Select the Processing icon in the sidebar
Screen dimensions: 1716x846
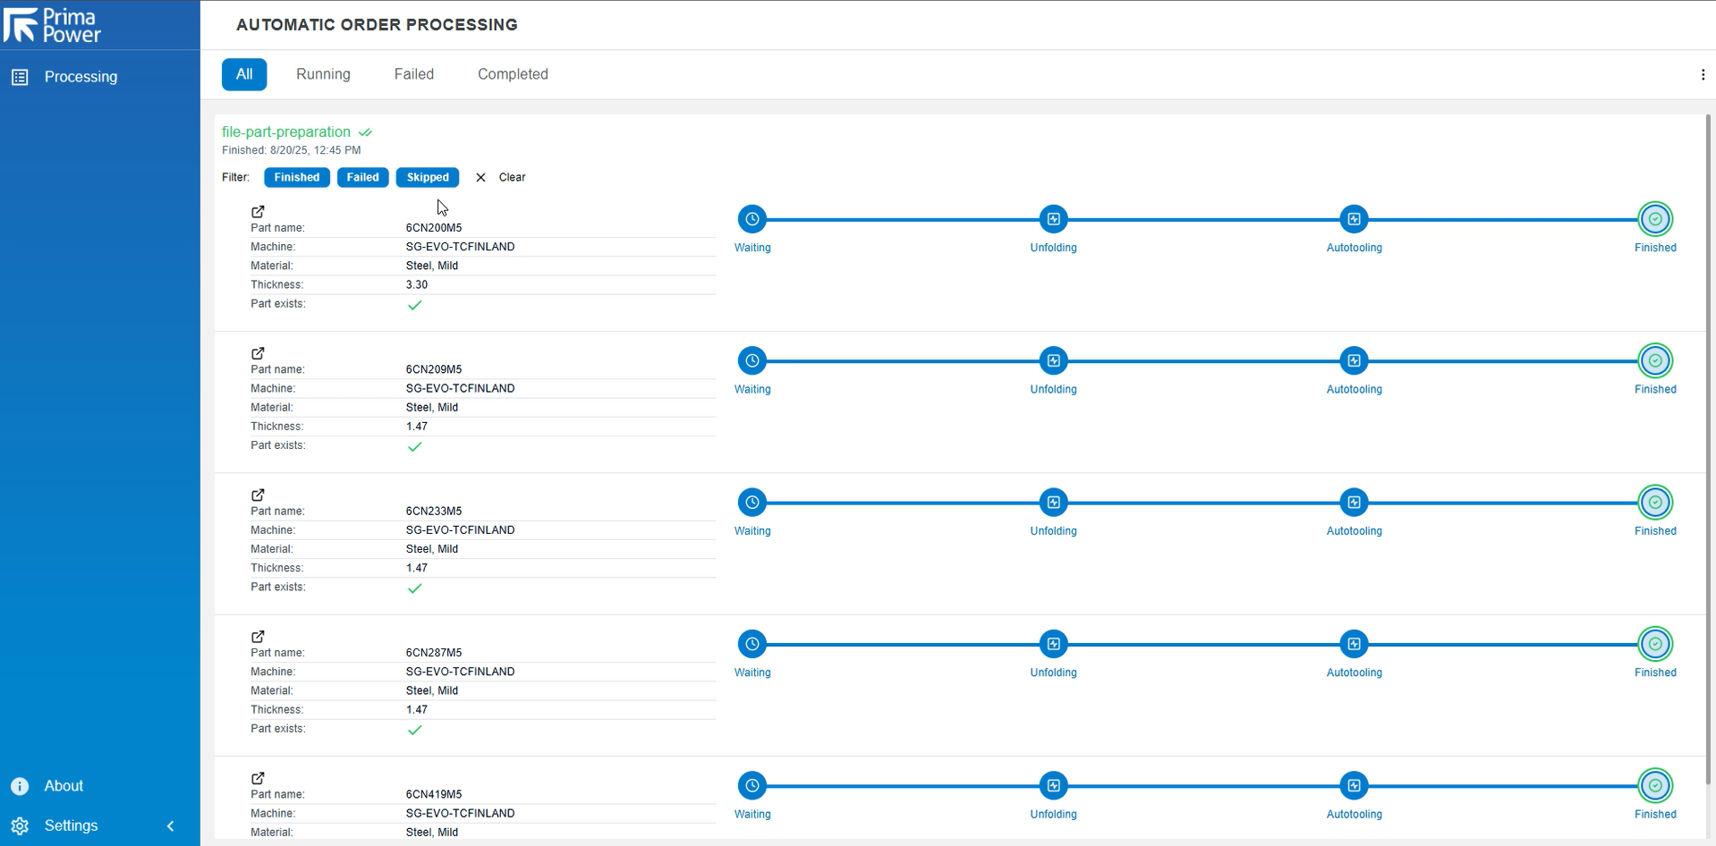(19, 77)
